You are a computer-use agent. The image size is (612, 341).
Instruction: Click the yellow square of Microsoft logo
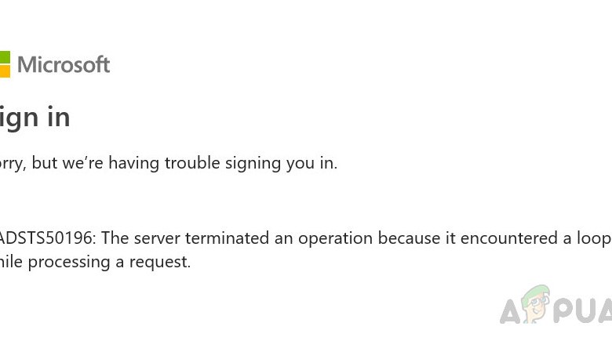click(x=5, y=71)
